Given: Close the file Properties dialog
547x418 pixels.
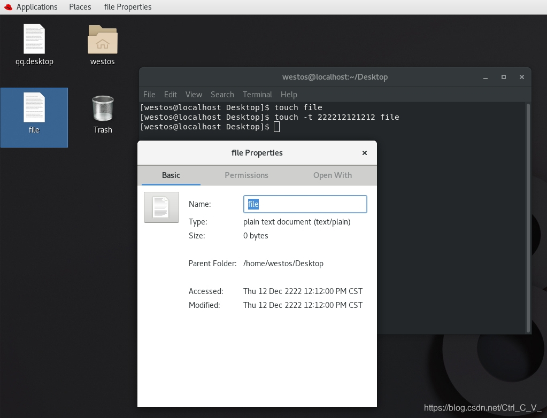Looking at the screenshot, I should tap(365, 153).
